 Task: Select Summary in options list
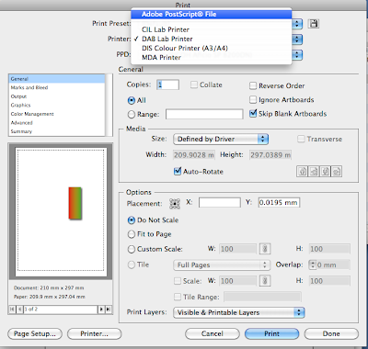click(57, 131)
